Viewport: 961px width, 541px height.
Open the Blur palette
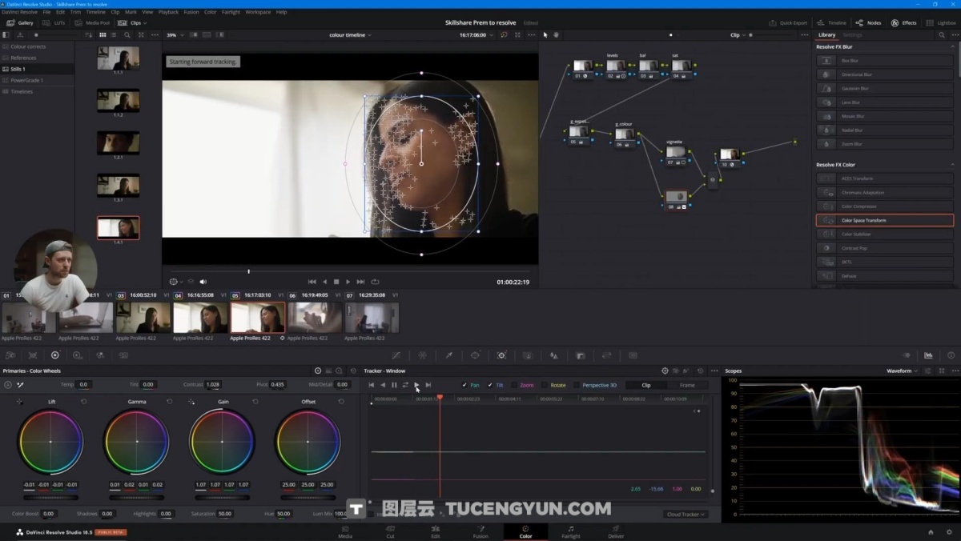[553, 355]
